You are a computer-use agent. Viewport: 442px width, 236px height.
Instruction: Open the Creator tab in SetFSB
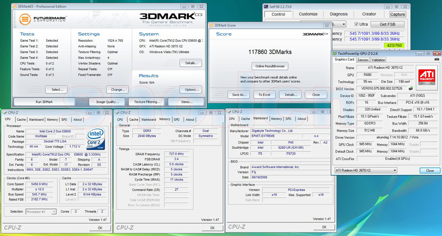point(369,14)
